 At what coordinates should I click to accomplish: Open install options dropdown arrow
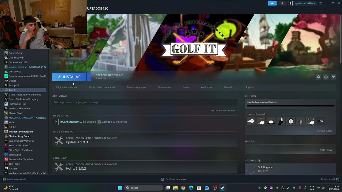pos(89,77)
